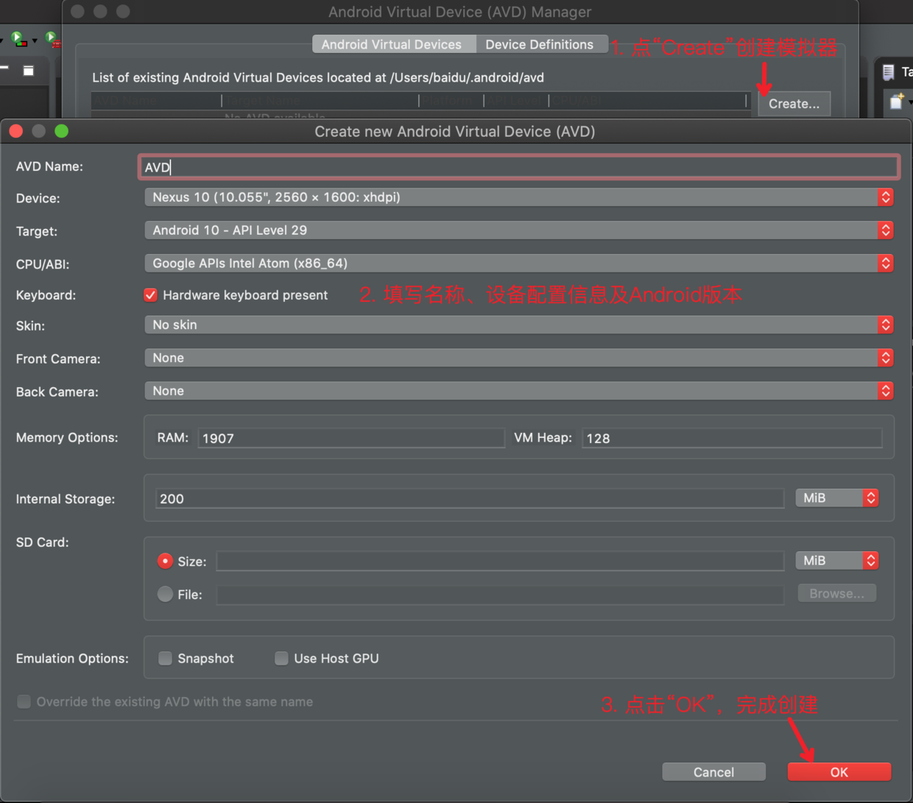Open the Front Camera dropdown

(518, 358)
